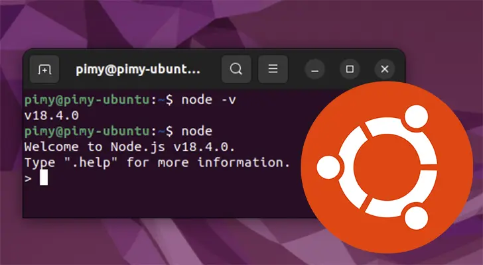Maximize the terminal window
Viewport: 483px width, 265px height.
pos(350,69)
